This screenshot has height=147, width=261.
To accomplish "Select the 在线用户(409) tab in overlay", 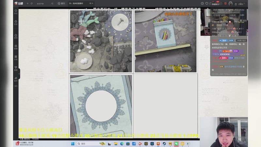I will point(219,15).
